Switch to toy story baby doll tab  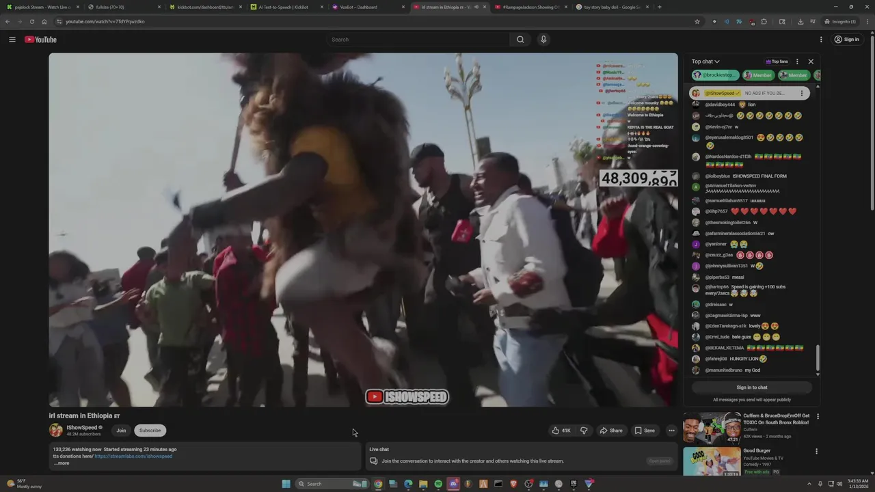point(612,7)
